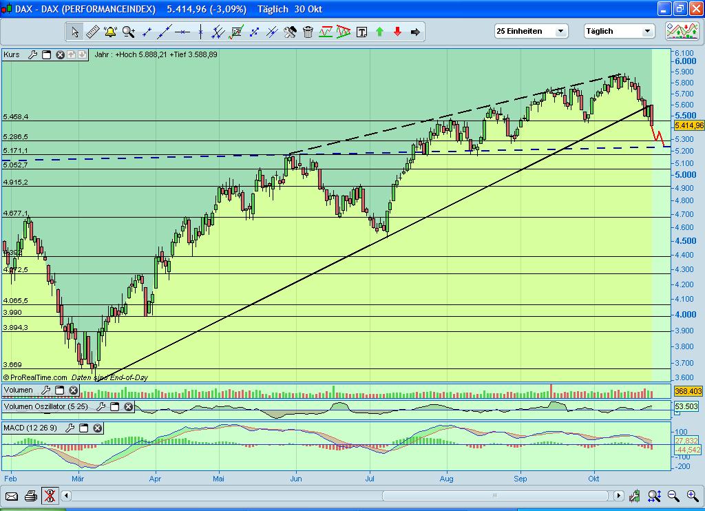
Task: Click the candlestick style icon
Action: click(x=634, y=496)
